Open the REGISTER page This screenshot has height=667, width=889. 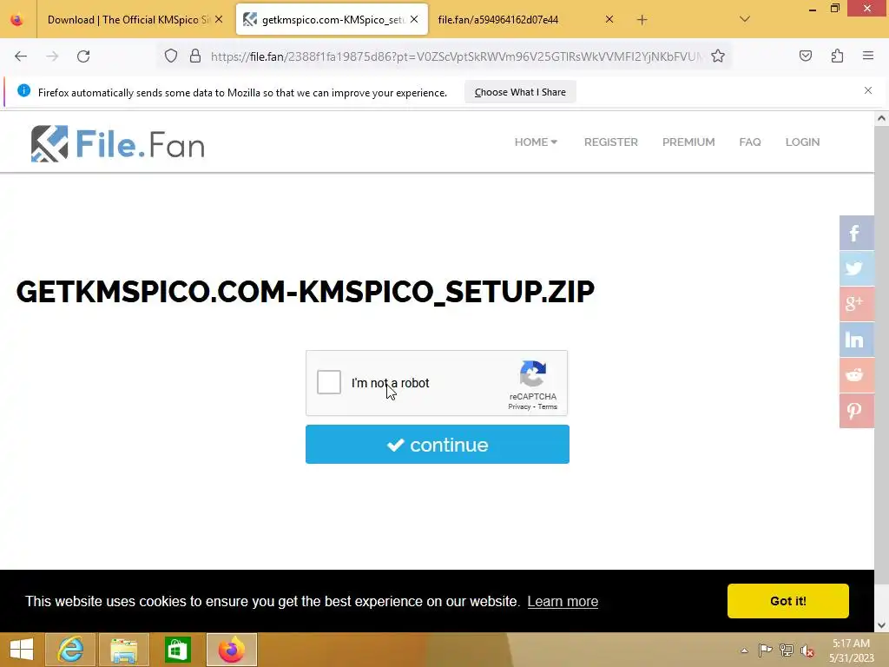click(x=610, y=142)
